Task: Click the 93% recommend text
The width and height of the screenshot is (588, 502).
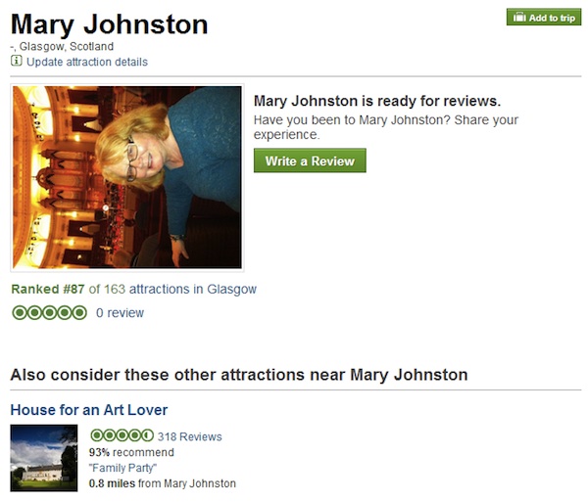Action: click(131, 452)
